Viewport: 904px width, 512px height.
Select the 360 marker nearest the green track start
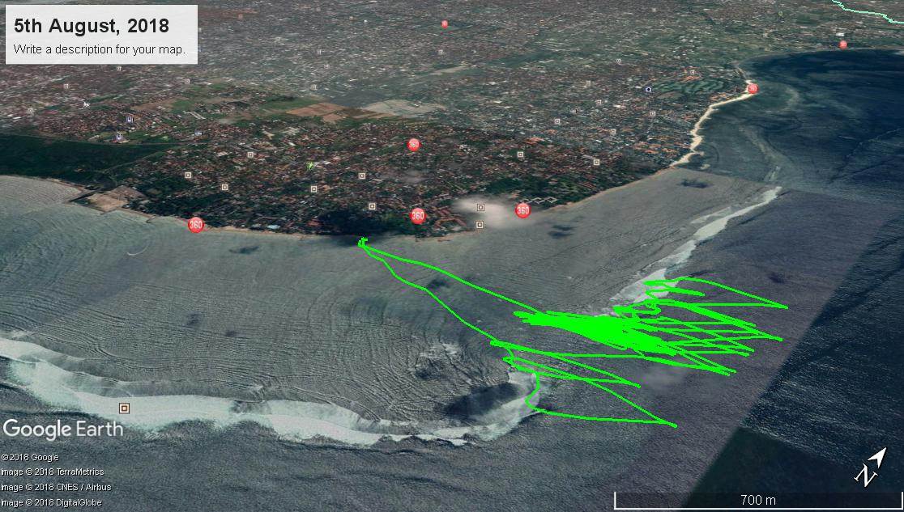coord(417,215)
